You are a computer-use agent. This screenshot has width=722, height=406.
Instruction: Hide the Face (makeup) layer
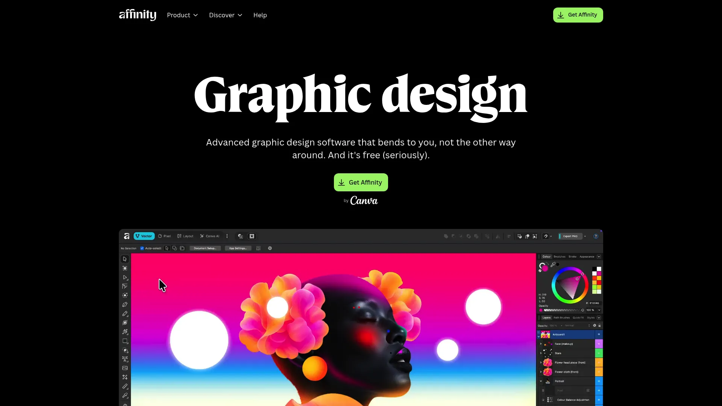click(x=599, y=344)
